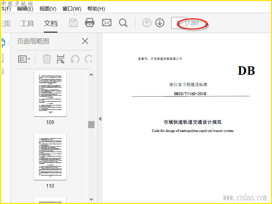Click thumbnail scrollbar up arrow
This screenshot has width=272, height=204.
point(91,75)
